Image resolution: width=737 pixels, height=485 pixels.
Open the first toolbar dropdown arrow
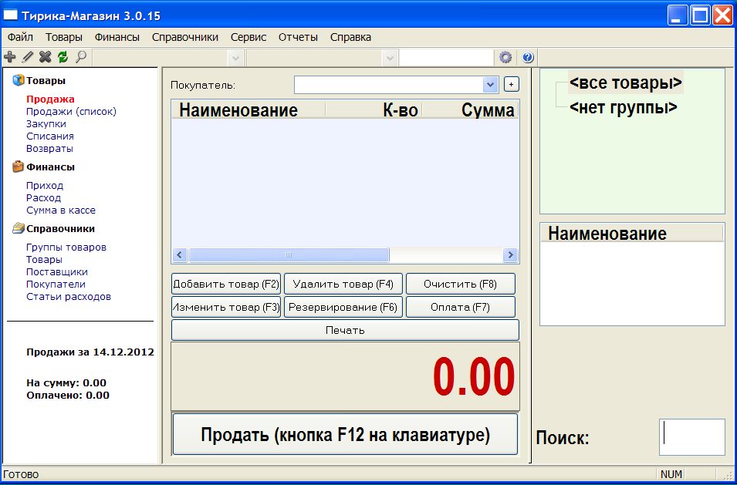coord(236,58)
